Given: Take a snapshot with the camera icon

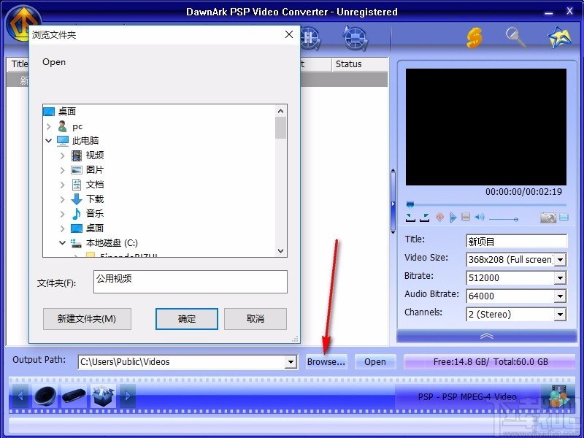Looking at the screenshot, I should (x=547, y=217).
